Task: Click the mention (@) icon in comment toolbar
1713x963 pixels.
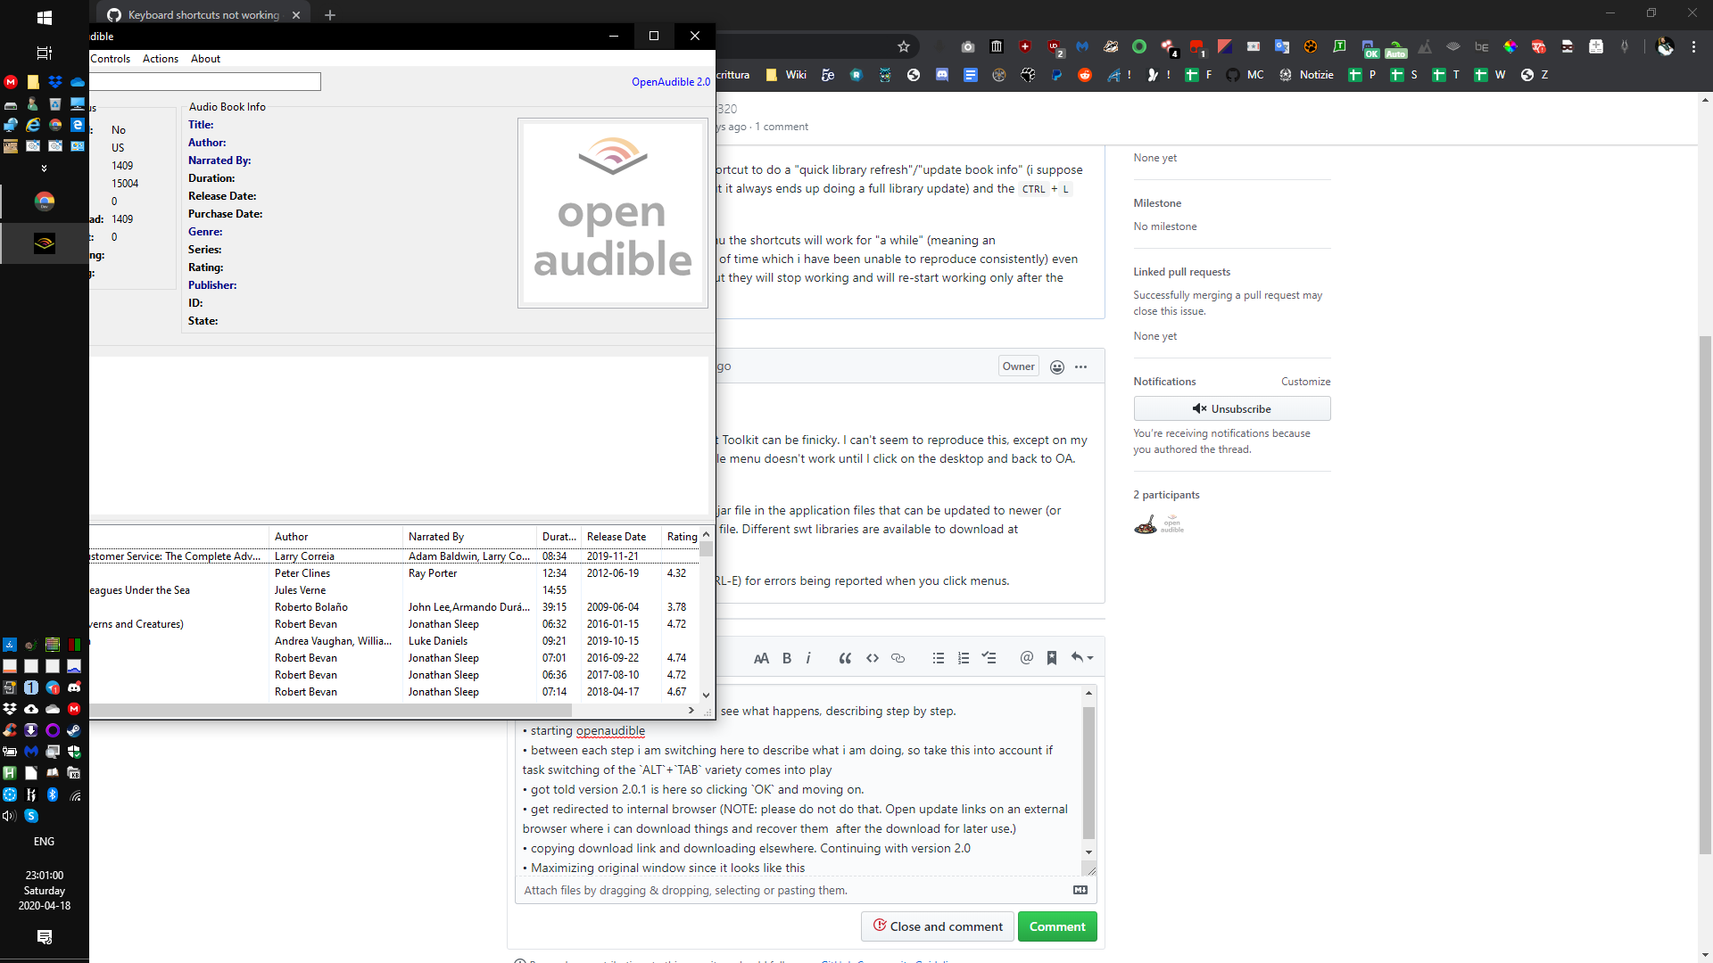Action: coord(1026,658)
